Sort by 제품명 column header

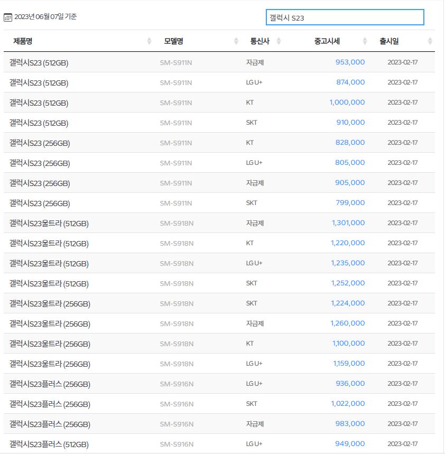coord(23,41)
